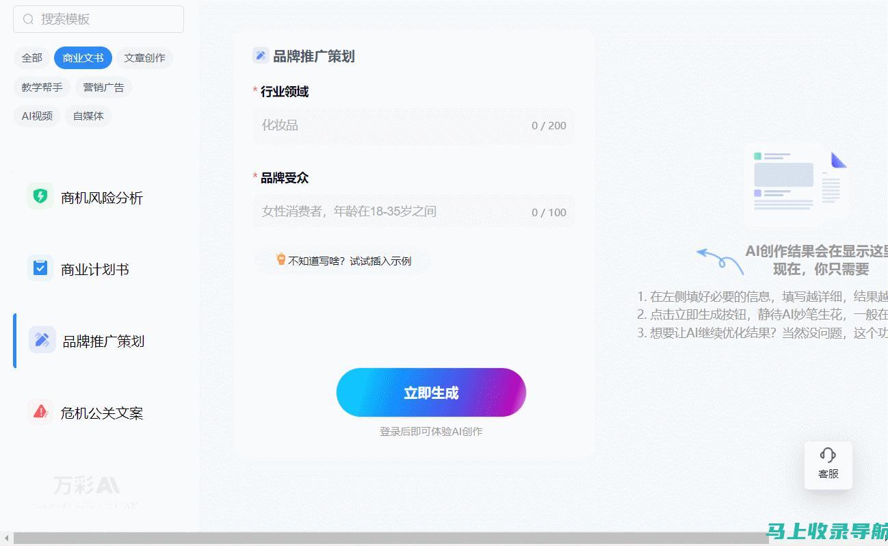Choose the 自媒体 category tag
The image size is (888, 546).
click(x=88, y=116)
